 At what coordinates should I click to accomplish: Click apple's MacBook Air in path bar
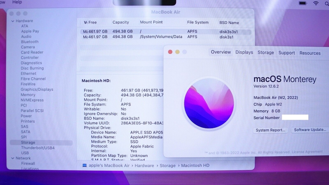tap(109, 165)
